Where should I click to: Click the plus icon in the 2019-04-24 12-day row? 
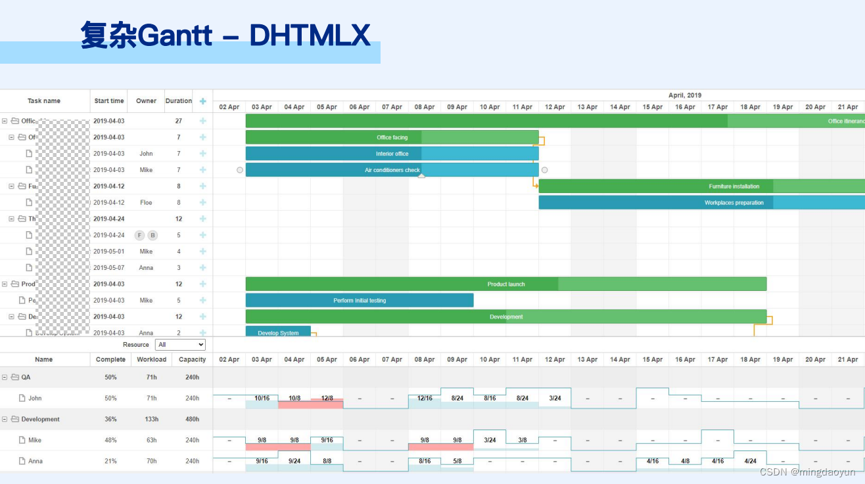pos(202,219)
